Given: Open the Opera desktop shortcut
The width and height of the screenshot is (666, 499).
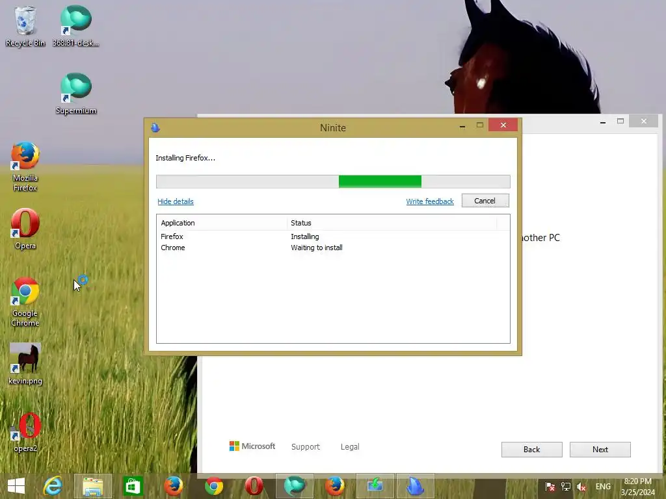Looking at the screenshot, I should 25,229.
